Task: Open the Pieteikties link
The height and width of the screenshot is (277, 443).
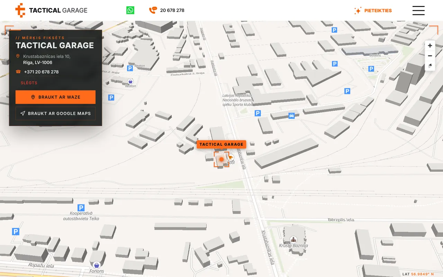Action: click(373, 10)
